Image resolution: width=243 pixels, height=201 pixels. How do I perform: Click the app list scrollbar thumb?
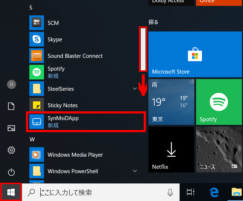pyautogui.click(x=143, y=49)
